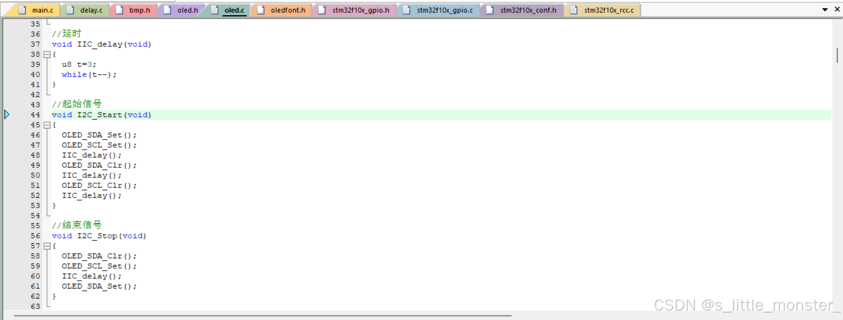This screenshot has width=843, height=320.
Task: Collapse the IIC_delay function block at line 38
Action: [47, 54]
